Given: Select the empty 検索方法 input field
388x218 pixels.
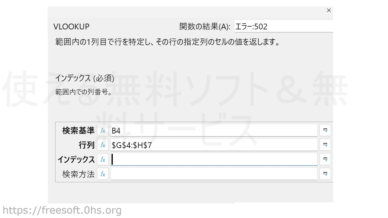Looking at the screenshot, I should tap(214, 174).
